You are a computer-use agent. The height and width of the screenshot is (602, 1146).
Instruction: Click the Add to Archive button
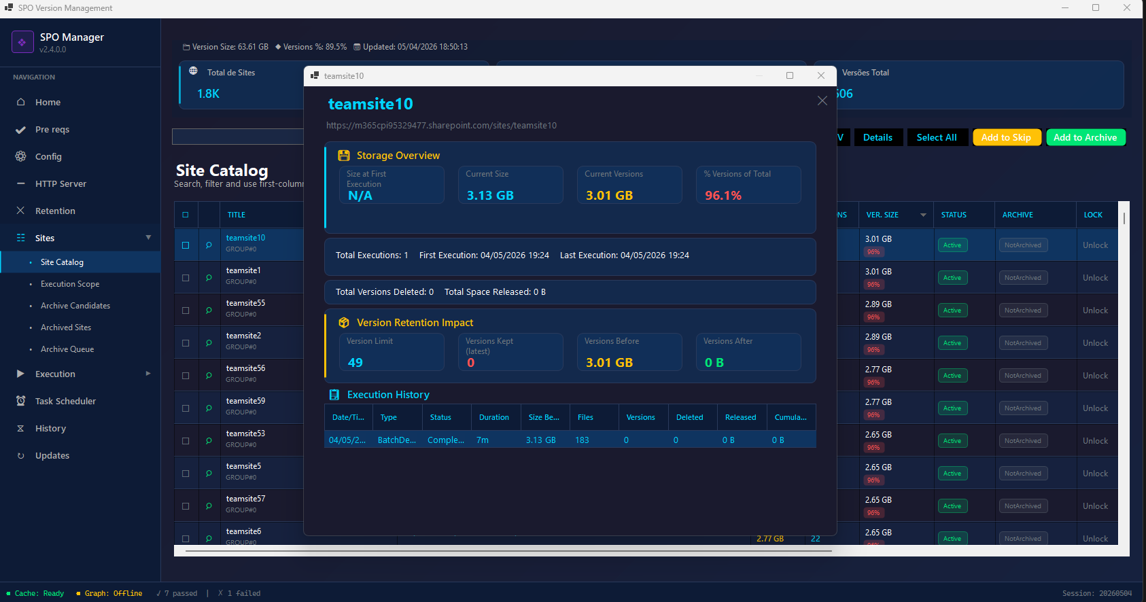[1086, 137]
